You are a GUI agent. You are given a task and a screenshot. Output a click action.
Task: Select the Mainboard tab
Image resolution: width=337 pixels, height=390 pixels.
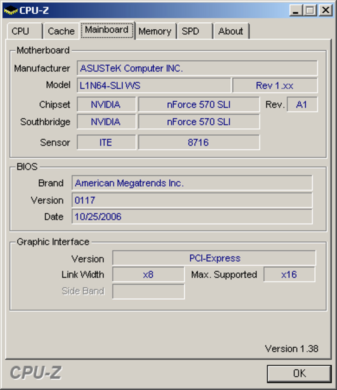point(107,30)
